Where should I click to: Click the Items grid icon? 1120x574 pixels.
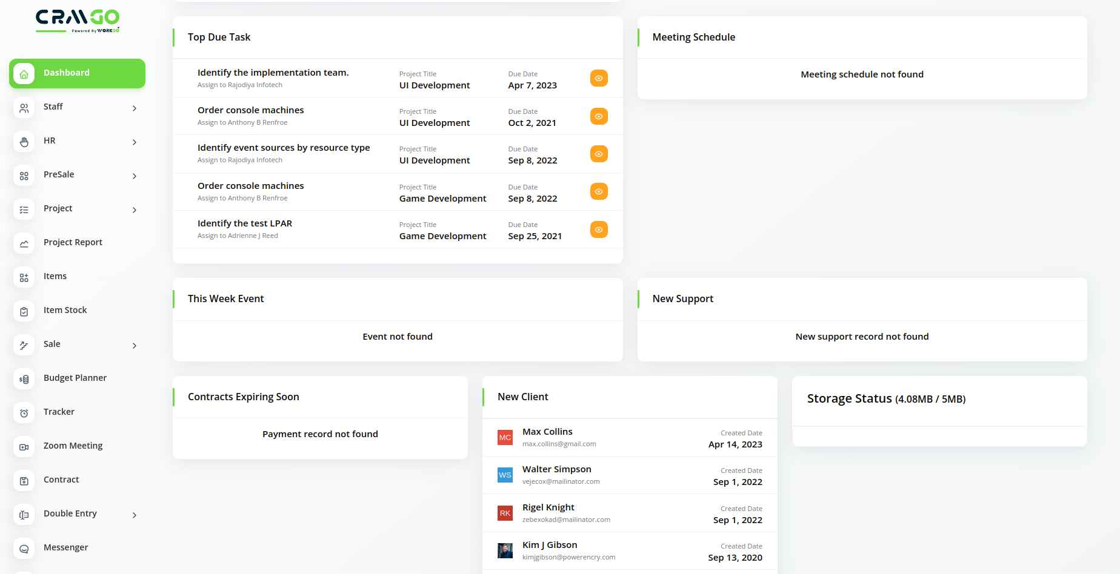[x=24, y=277]
